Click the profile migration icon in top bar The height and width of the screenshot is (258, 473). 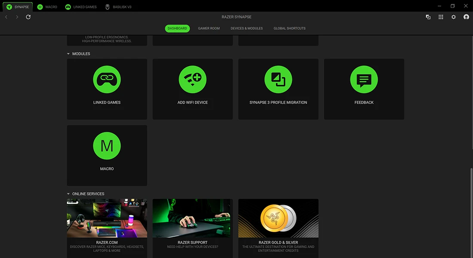pos(428,17)
